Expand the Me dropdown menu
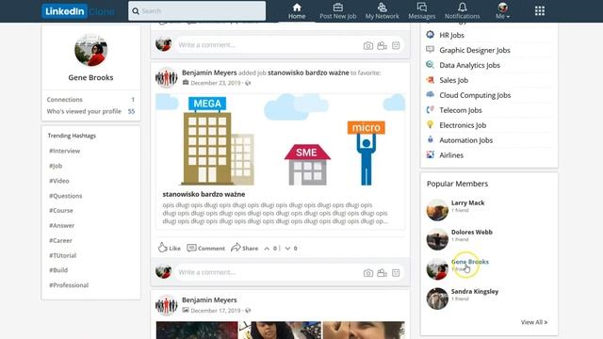This screenshot has height=339, width=603. (502, 11)
